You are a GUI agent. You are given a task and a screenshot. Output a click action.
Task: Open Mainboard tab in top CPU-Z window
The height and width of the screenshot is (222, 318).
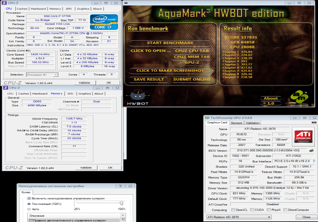point(38,9)
